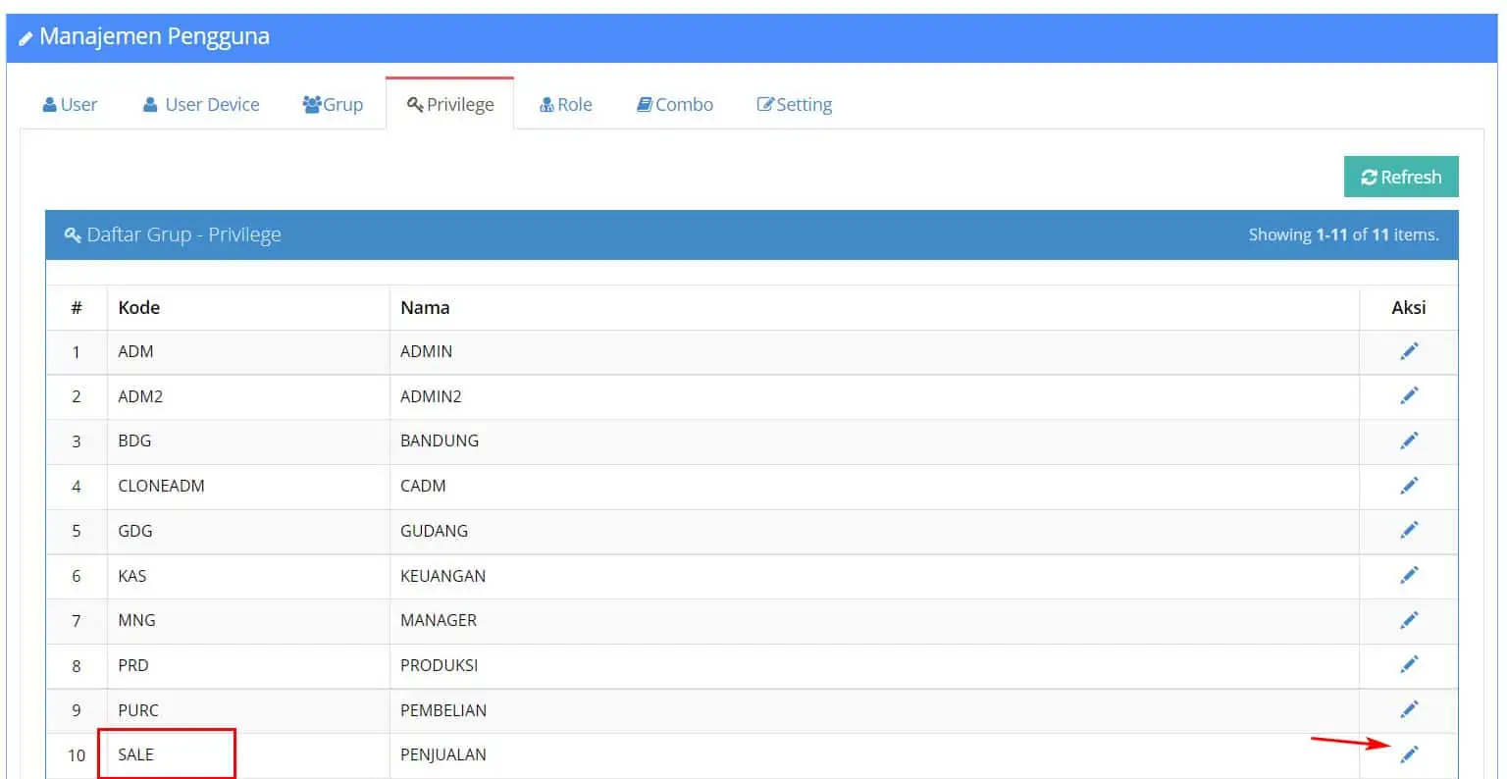Click edit pencil for KEUANGAN row
Screen dimensions: 1507x779
(x=1409, y=575)
